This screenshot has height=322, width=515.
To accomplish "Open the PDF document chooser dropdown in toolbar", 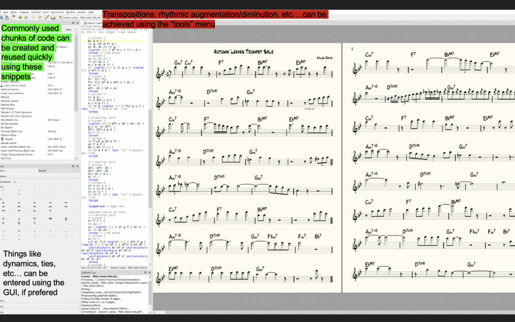I will tap(81, 18).
